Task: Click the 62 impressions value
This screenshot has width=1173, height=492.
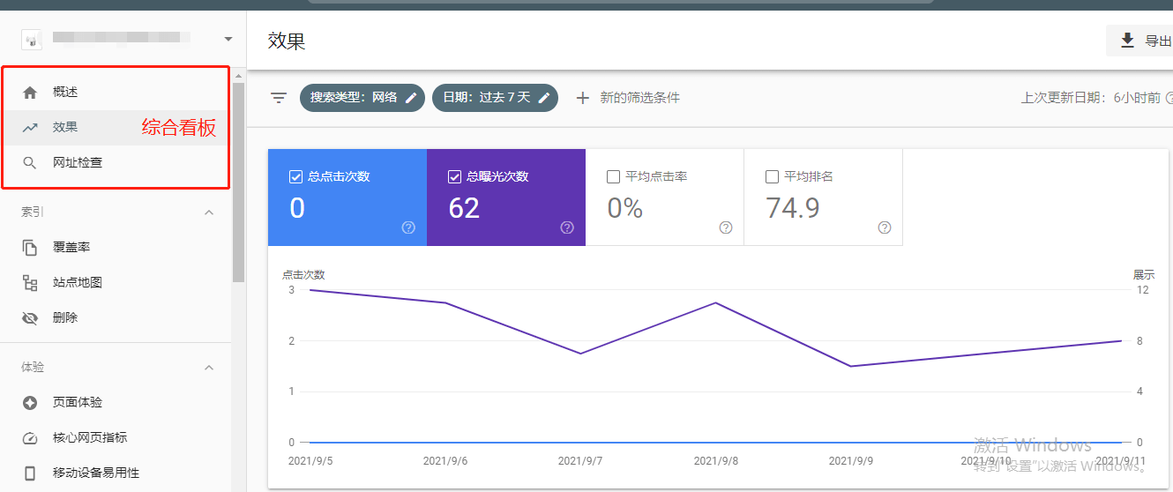Action: point(464,208)
